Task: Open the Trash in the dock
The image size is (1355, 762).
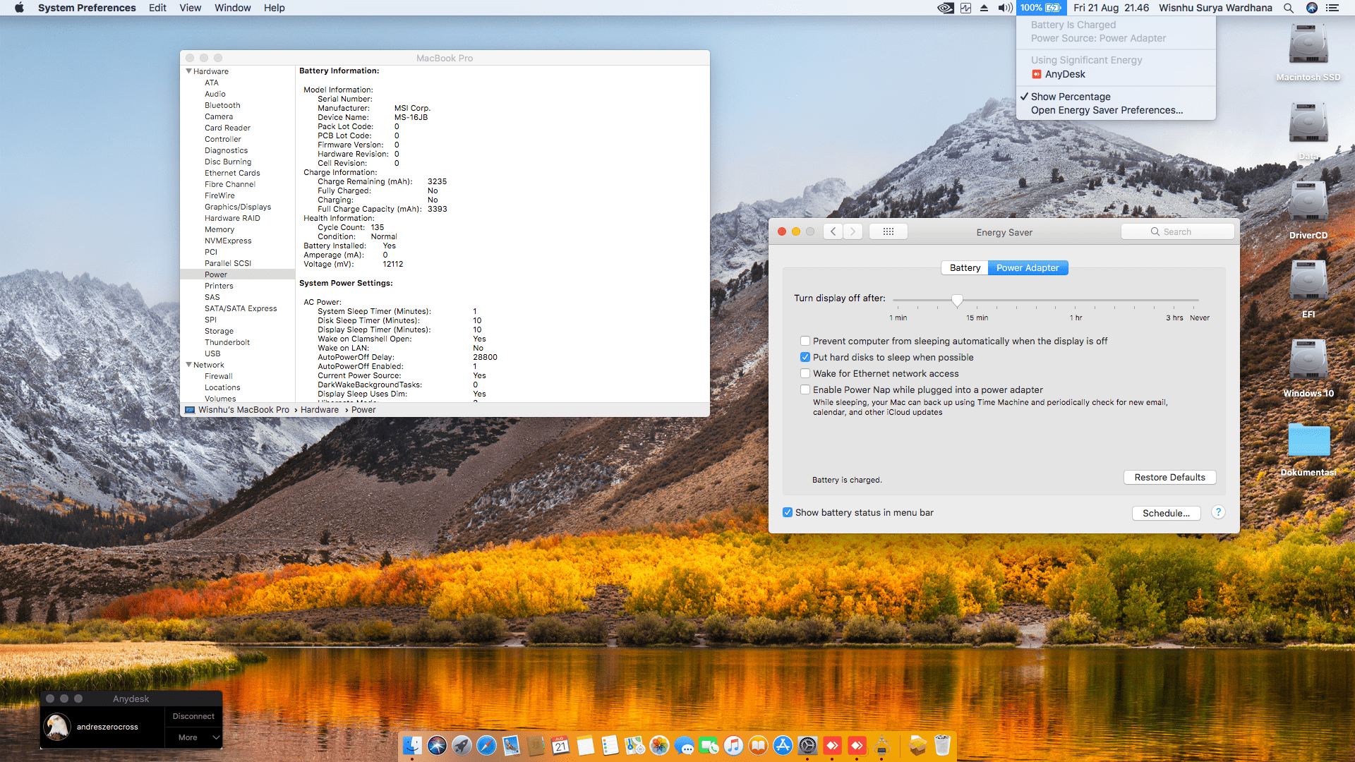Action: point(942,745)
